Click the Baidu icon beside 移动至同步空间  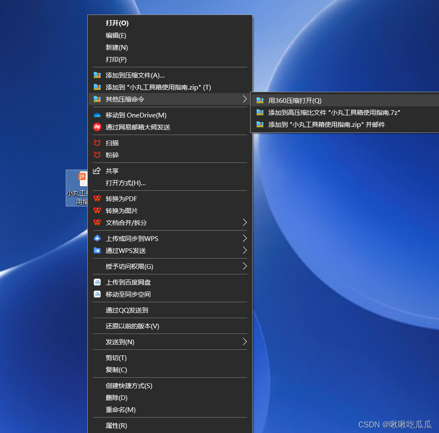[x=97, y=294]
